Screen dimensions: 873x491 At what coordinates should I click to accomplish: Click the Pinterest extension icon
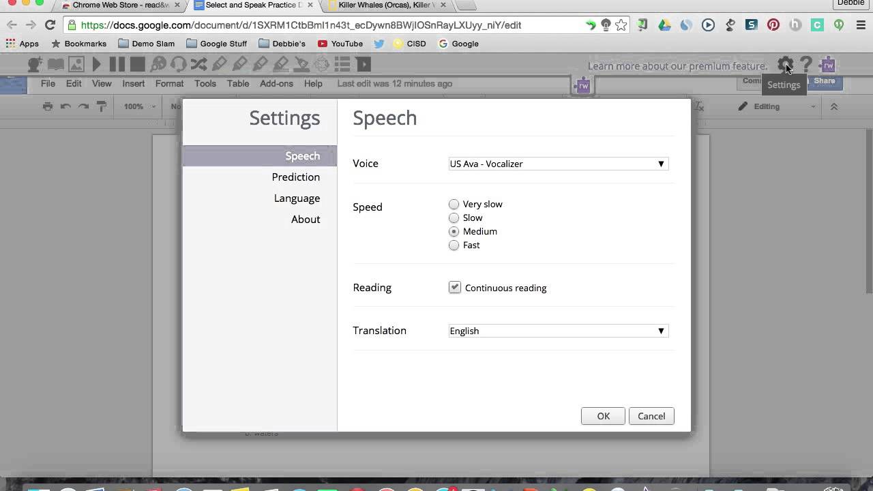point(773,25)
